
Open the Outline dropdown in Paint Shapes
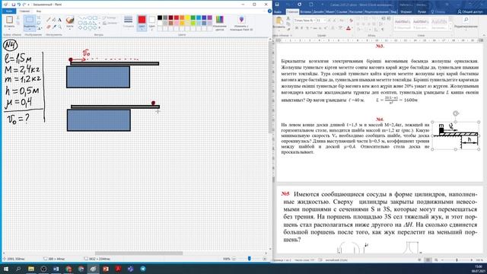[x=110, y=18]
